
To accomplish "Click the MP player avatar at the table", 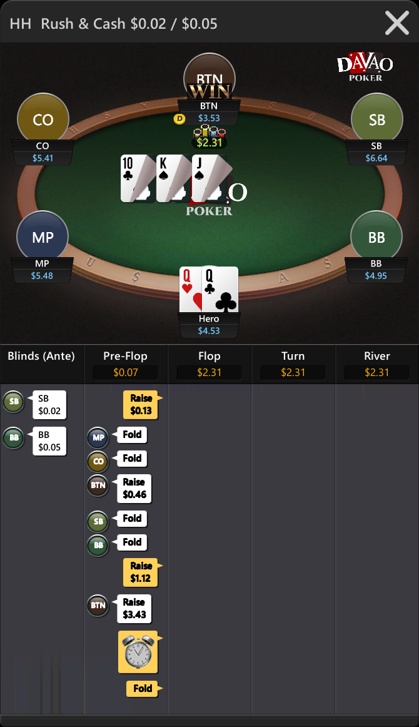I will coord(43,237).
